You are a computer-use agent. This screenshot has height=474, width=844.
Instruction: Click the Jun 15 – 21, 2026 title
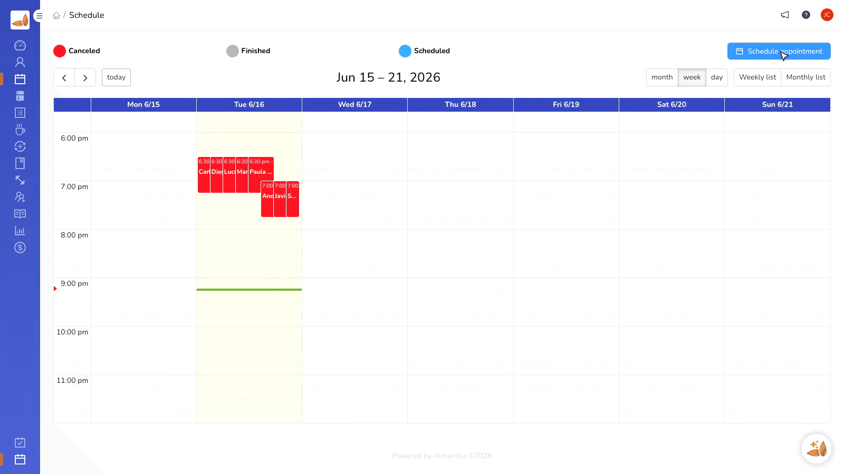click(388, 77)
